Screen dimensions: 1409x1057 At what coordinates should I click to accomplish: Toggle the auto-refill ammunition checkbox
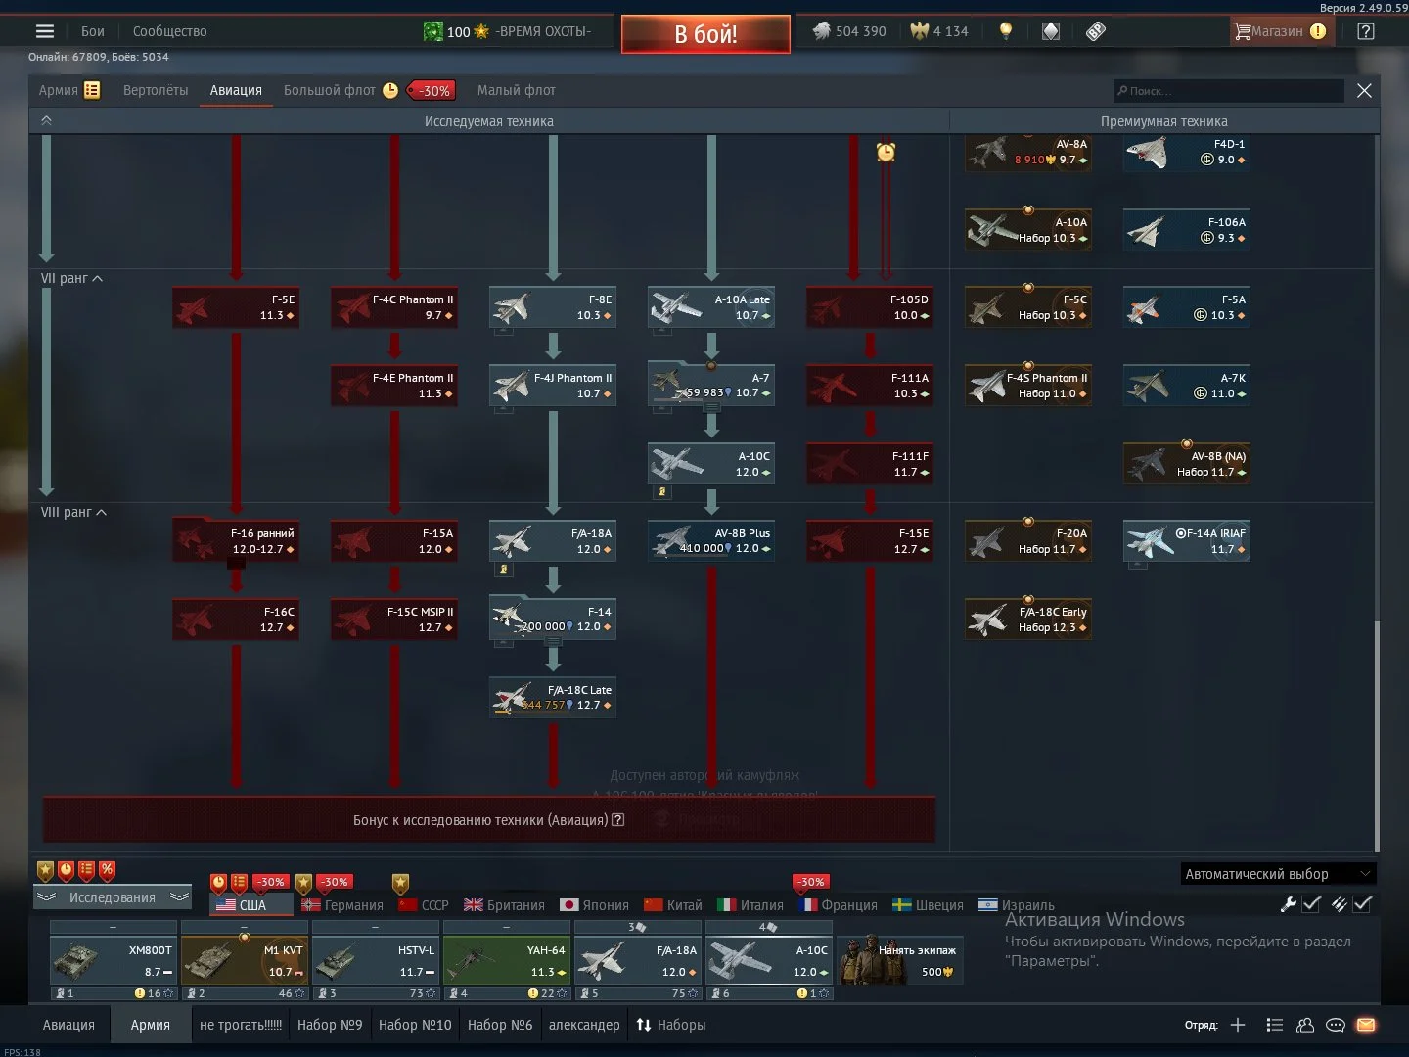[x=1361, y=904]
